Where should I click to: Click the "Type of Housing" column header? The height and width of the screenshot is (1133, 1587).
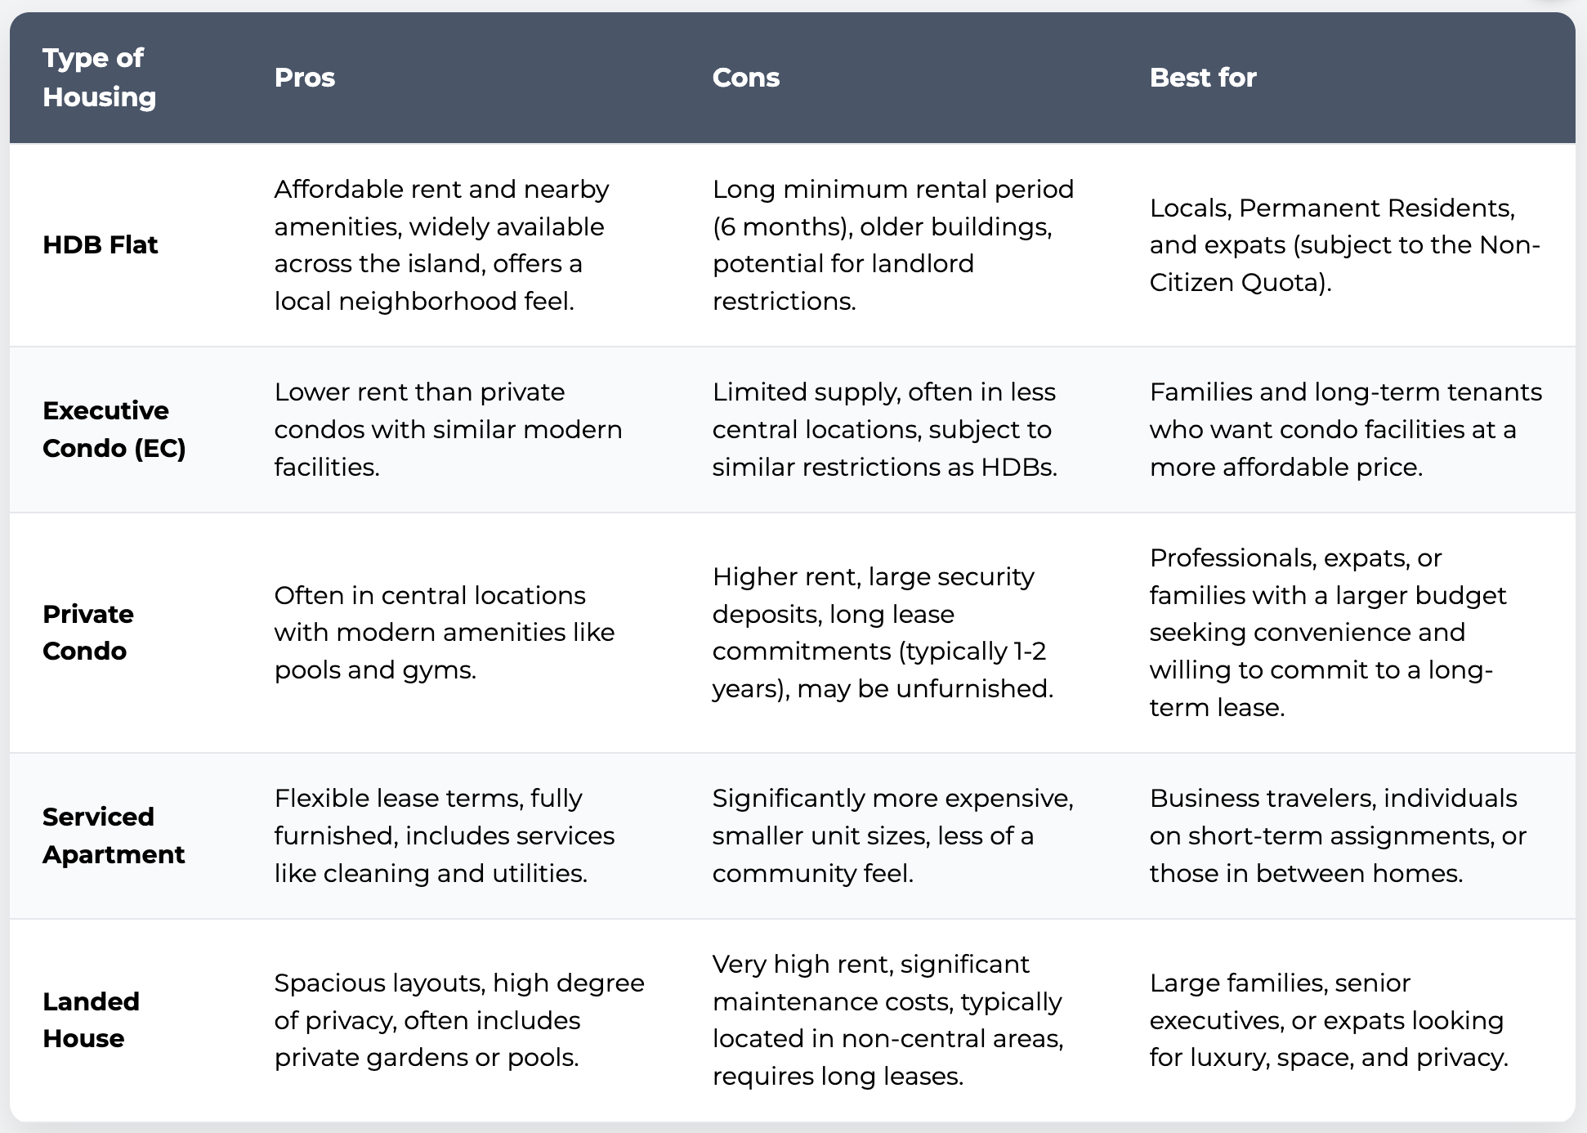(x=99, y=78)
